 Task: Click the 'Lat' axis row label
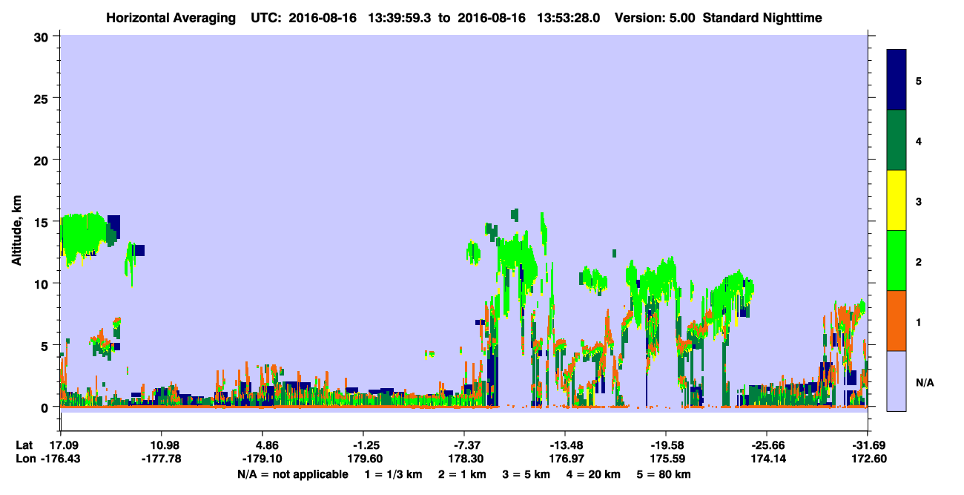(x=24, y=445)
